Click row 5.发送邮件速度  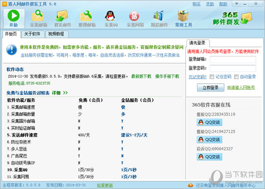(x=22, y=135)
